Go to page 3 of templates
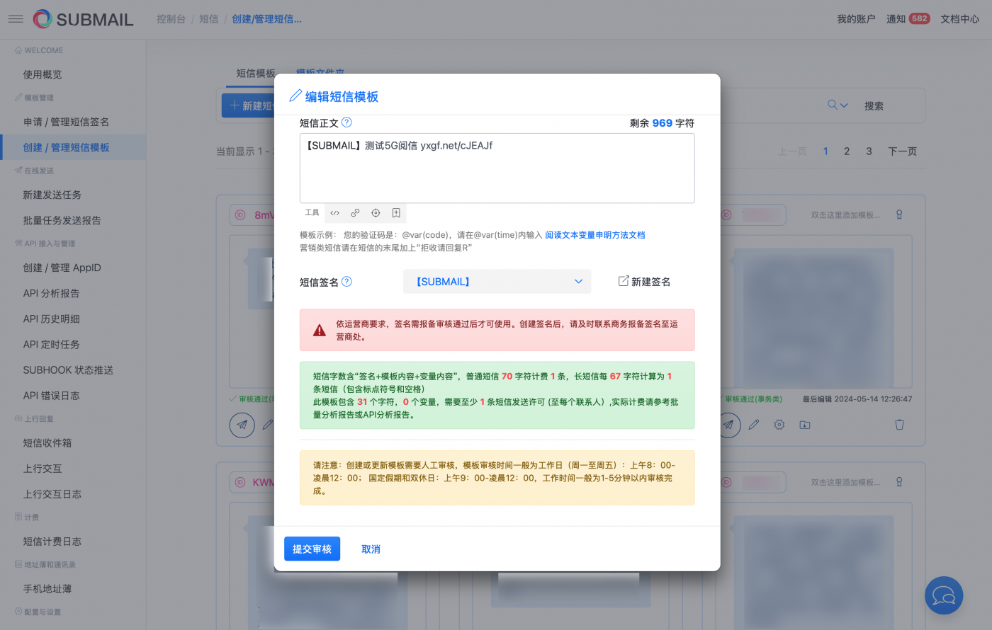This screenshot has height=630, width=992. (869, 151)
